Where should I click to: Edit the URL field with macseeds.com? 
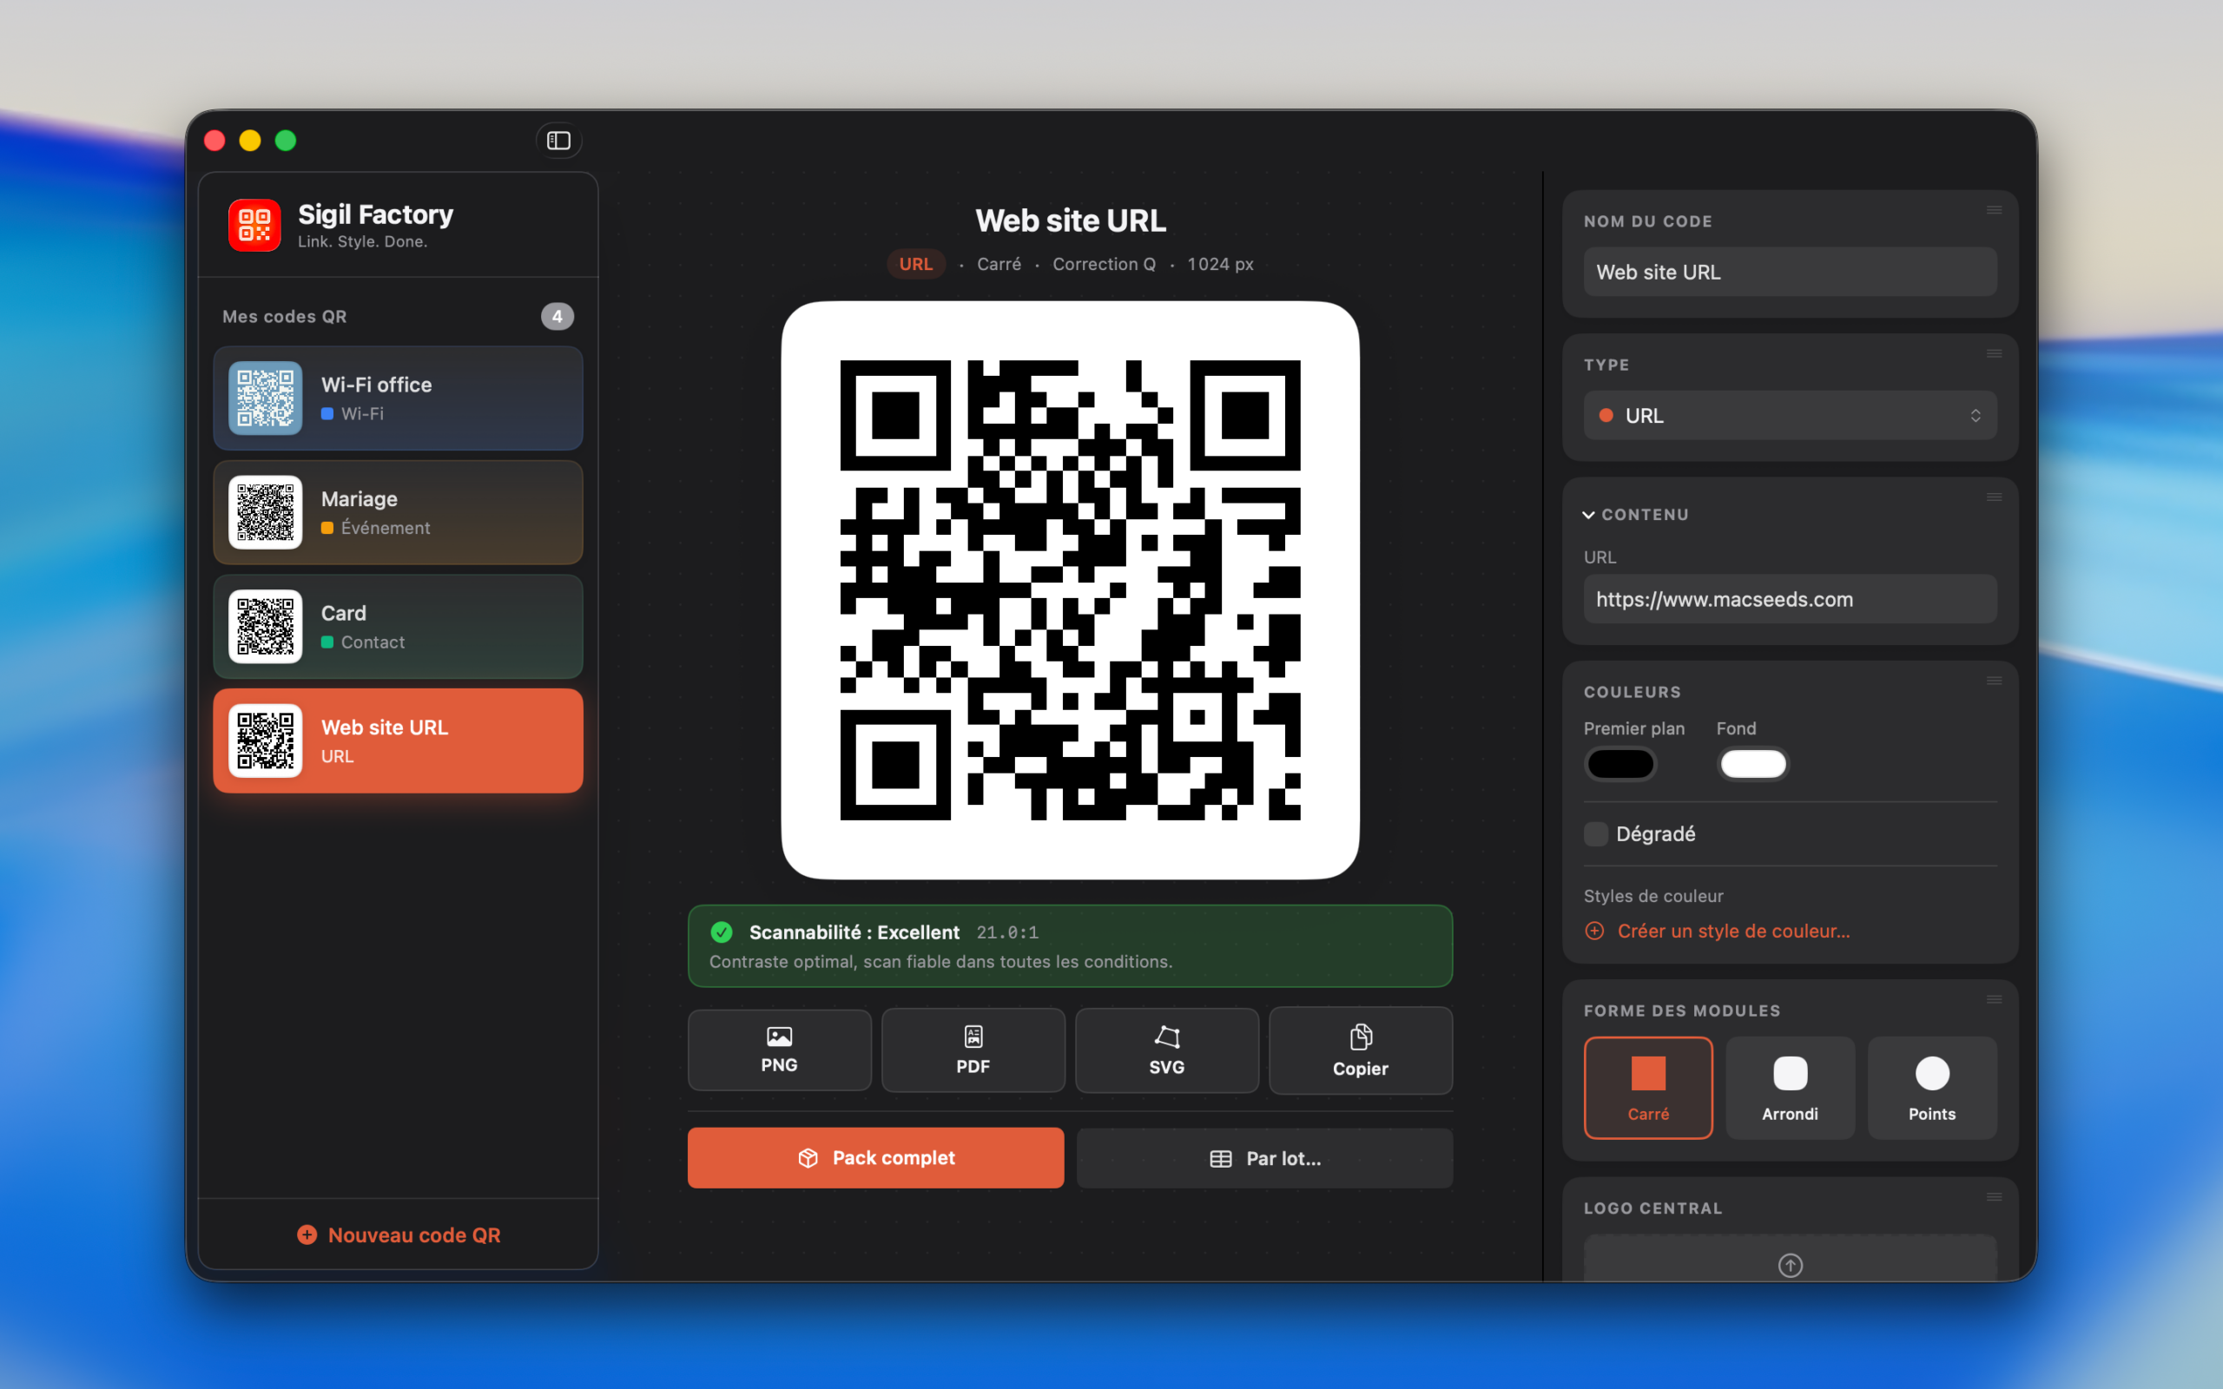(1790, 599)
